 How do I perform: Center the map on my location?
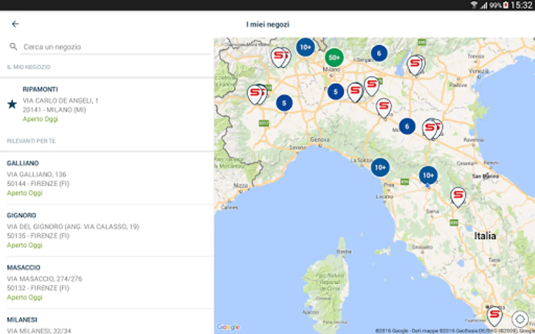coord(520,319)
